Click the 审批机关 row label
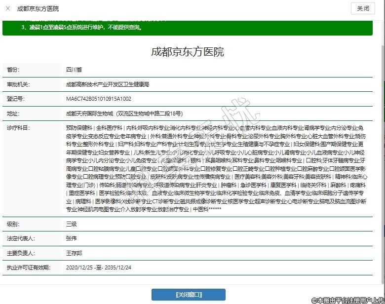Viewport: 385px width, 304px height. click(x=18, y=84)
